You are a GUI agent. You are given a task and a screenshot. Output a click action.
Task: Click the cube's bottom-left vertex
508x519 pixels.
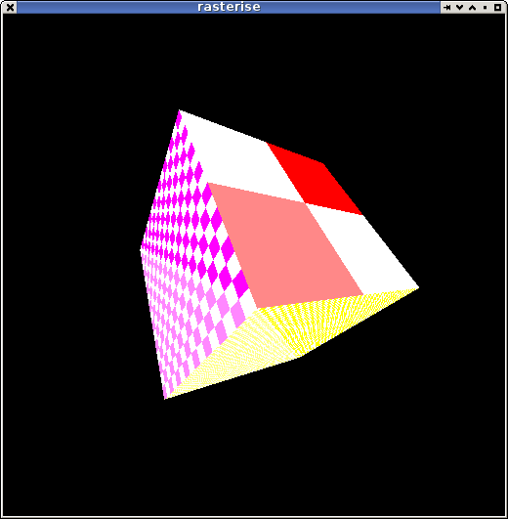[165, 399]
